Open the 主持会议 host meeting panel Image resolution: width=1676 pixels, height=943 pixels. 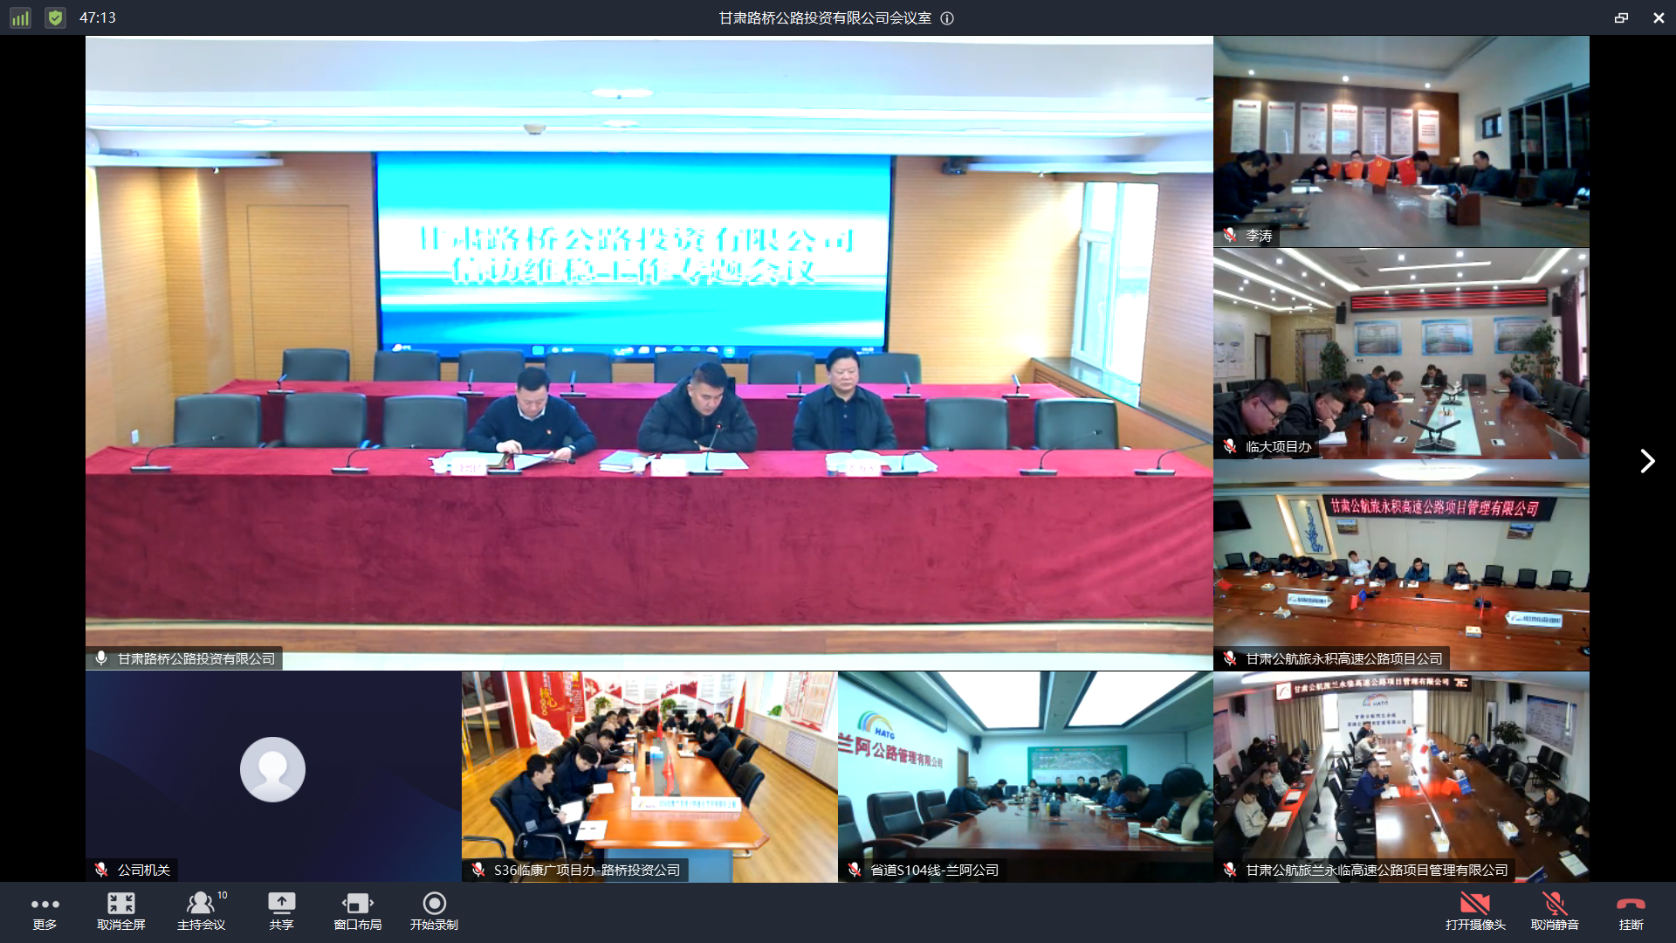point(200,911)
